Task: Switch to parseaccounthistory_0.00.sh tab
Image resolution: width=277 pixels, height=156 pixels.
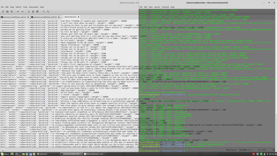Action: tap(45, 17)
